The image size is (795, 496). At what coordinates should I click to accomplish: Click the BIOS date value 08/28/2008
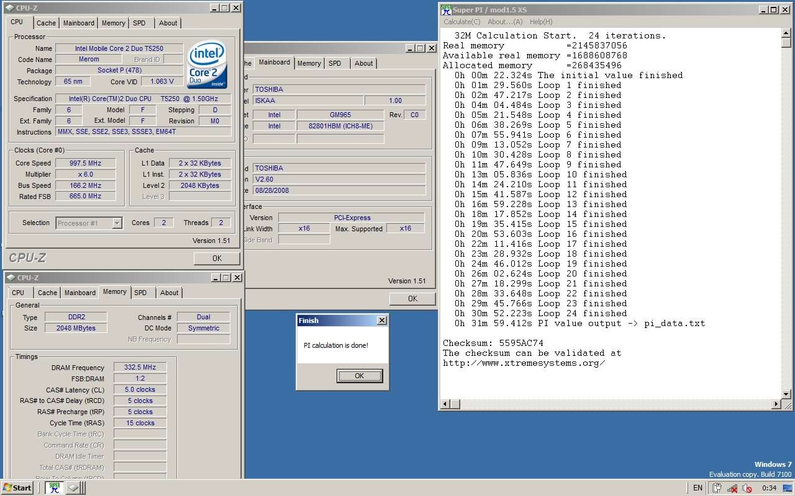point(339,190)
